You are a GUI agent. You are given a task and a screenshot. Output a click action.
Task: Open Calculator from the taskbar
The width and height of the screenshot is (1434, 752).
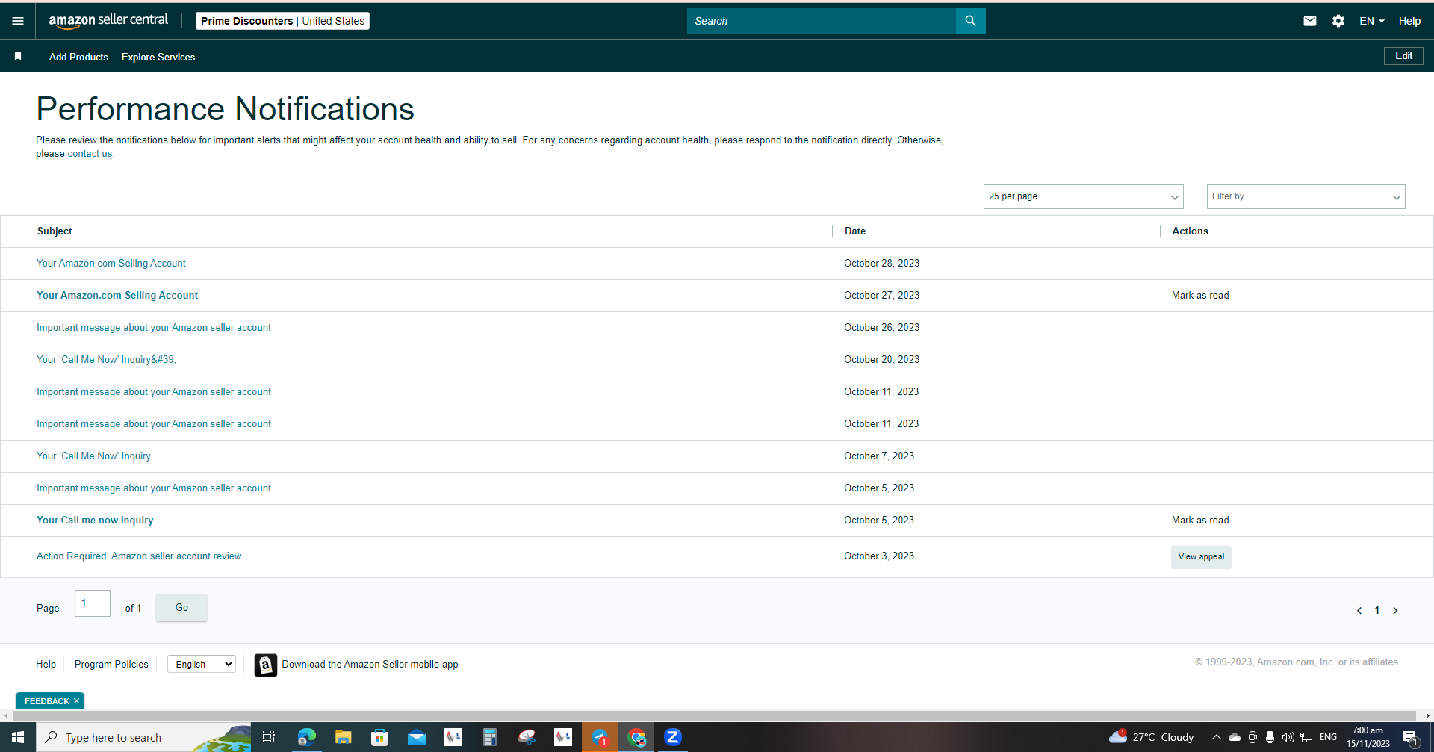click(490, 738)
